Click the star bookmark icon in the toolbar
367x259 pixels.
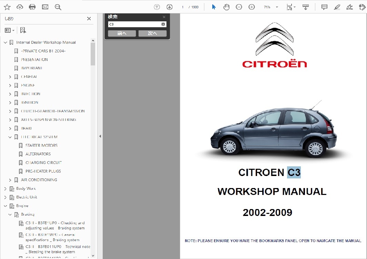point(7,7)
